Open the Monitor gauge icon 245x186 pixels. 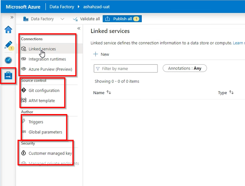[x=8, y=60]
